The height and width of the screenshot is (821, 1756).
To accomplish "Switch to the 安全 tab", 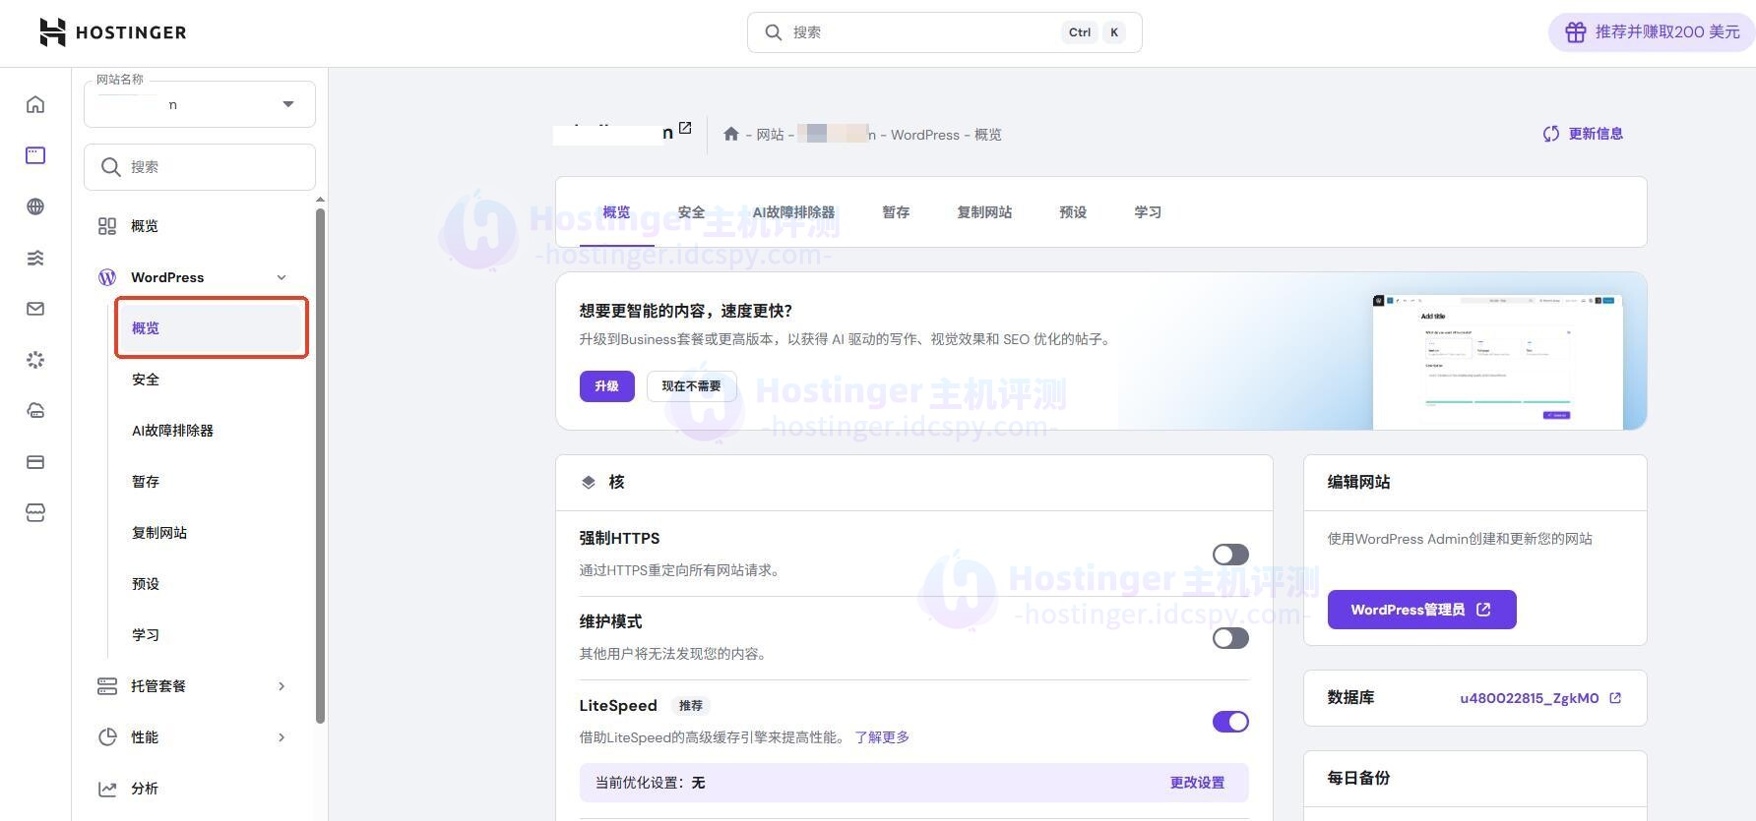I will (691, 212).
